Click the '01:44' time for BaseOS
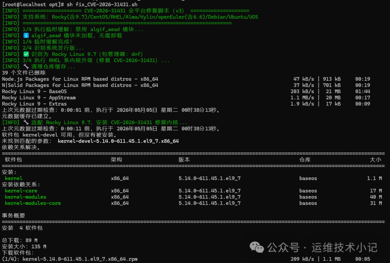 (363, 92)
